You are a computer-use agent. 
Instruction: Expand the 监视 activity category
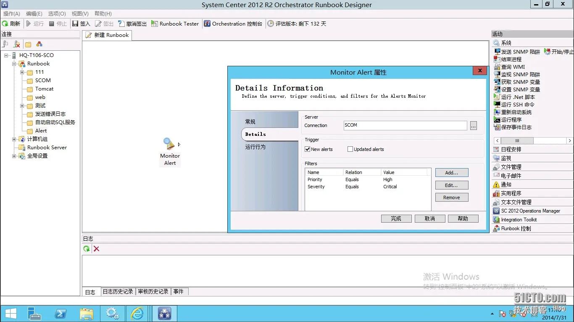[532, 158]
